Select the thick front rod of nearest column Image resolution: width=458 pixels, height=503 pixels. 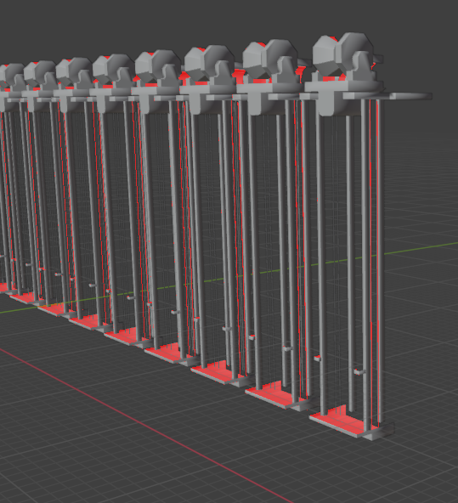click(322, 264)
